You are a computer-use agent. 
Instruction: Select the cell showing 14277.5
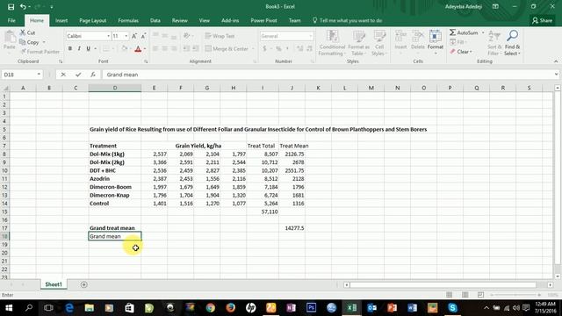292,228
